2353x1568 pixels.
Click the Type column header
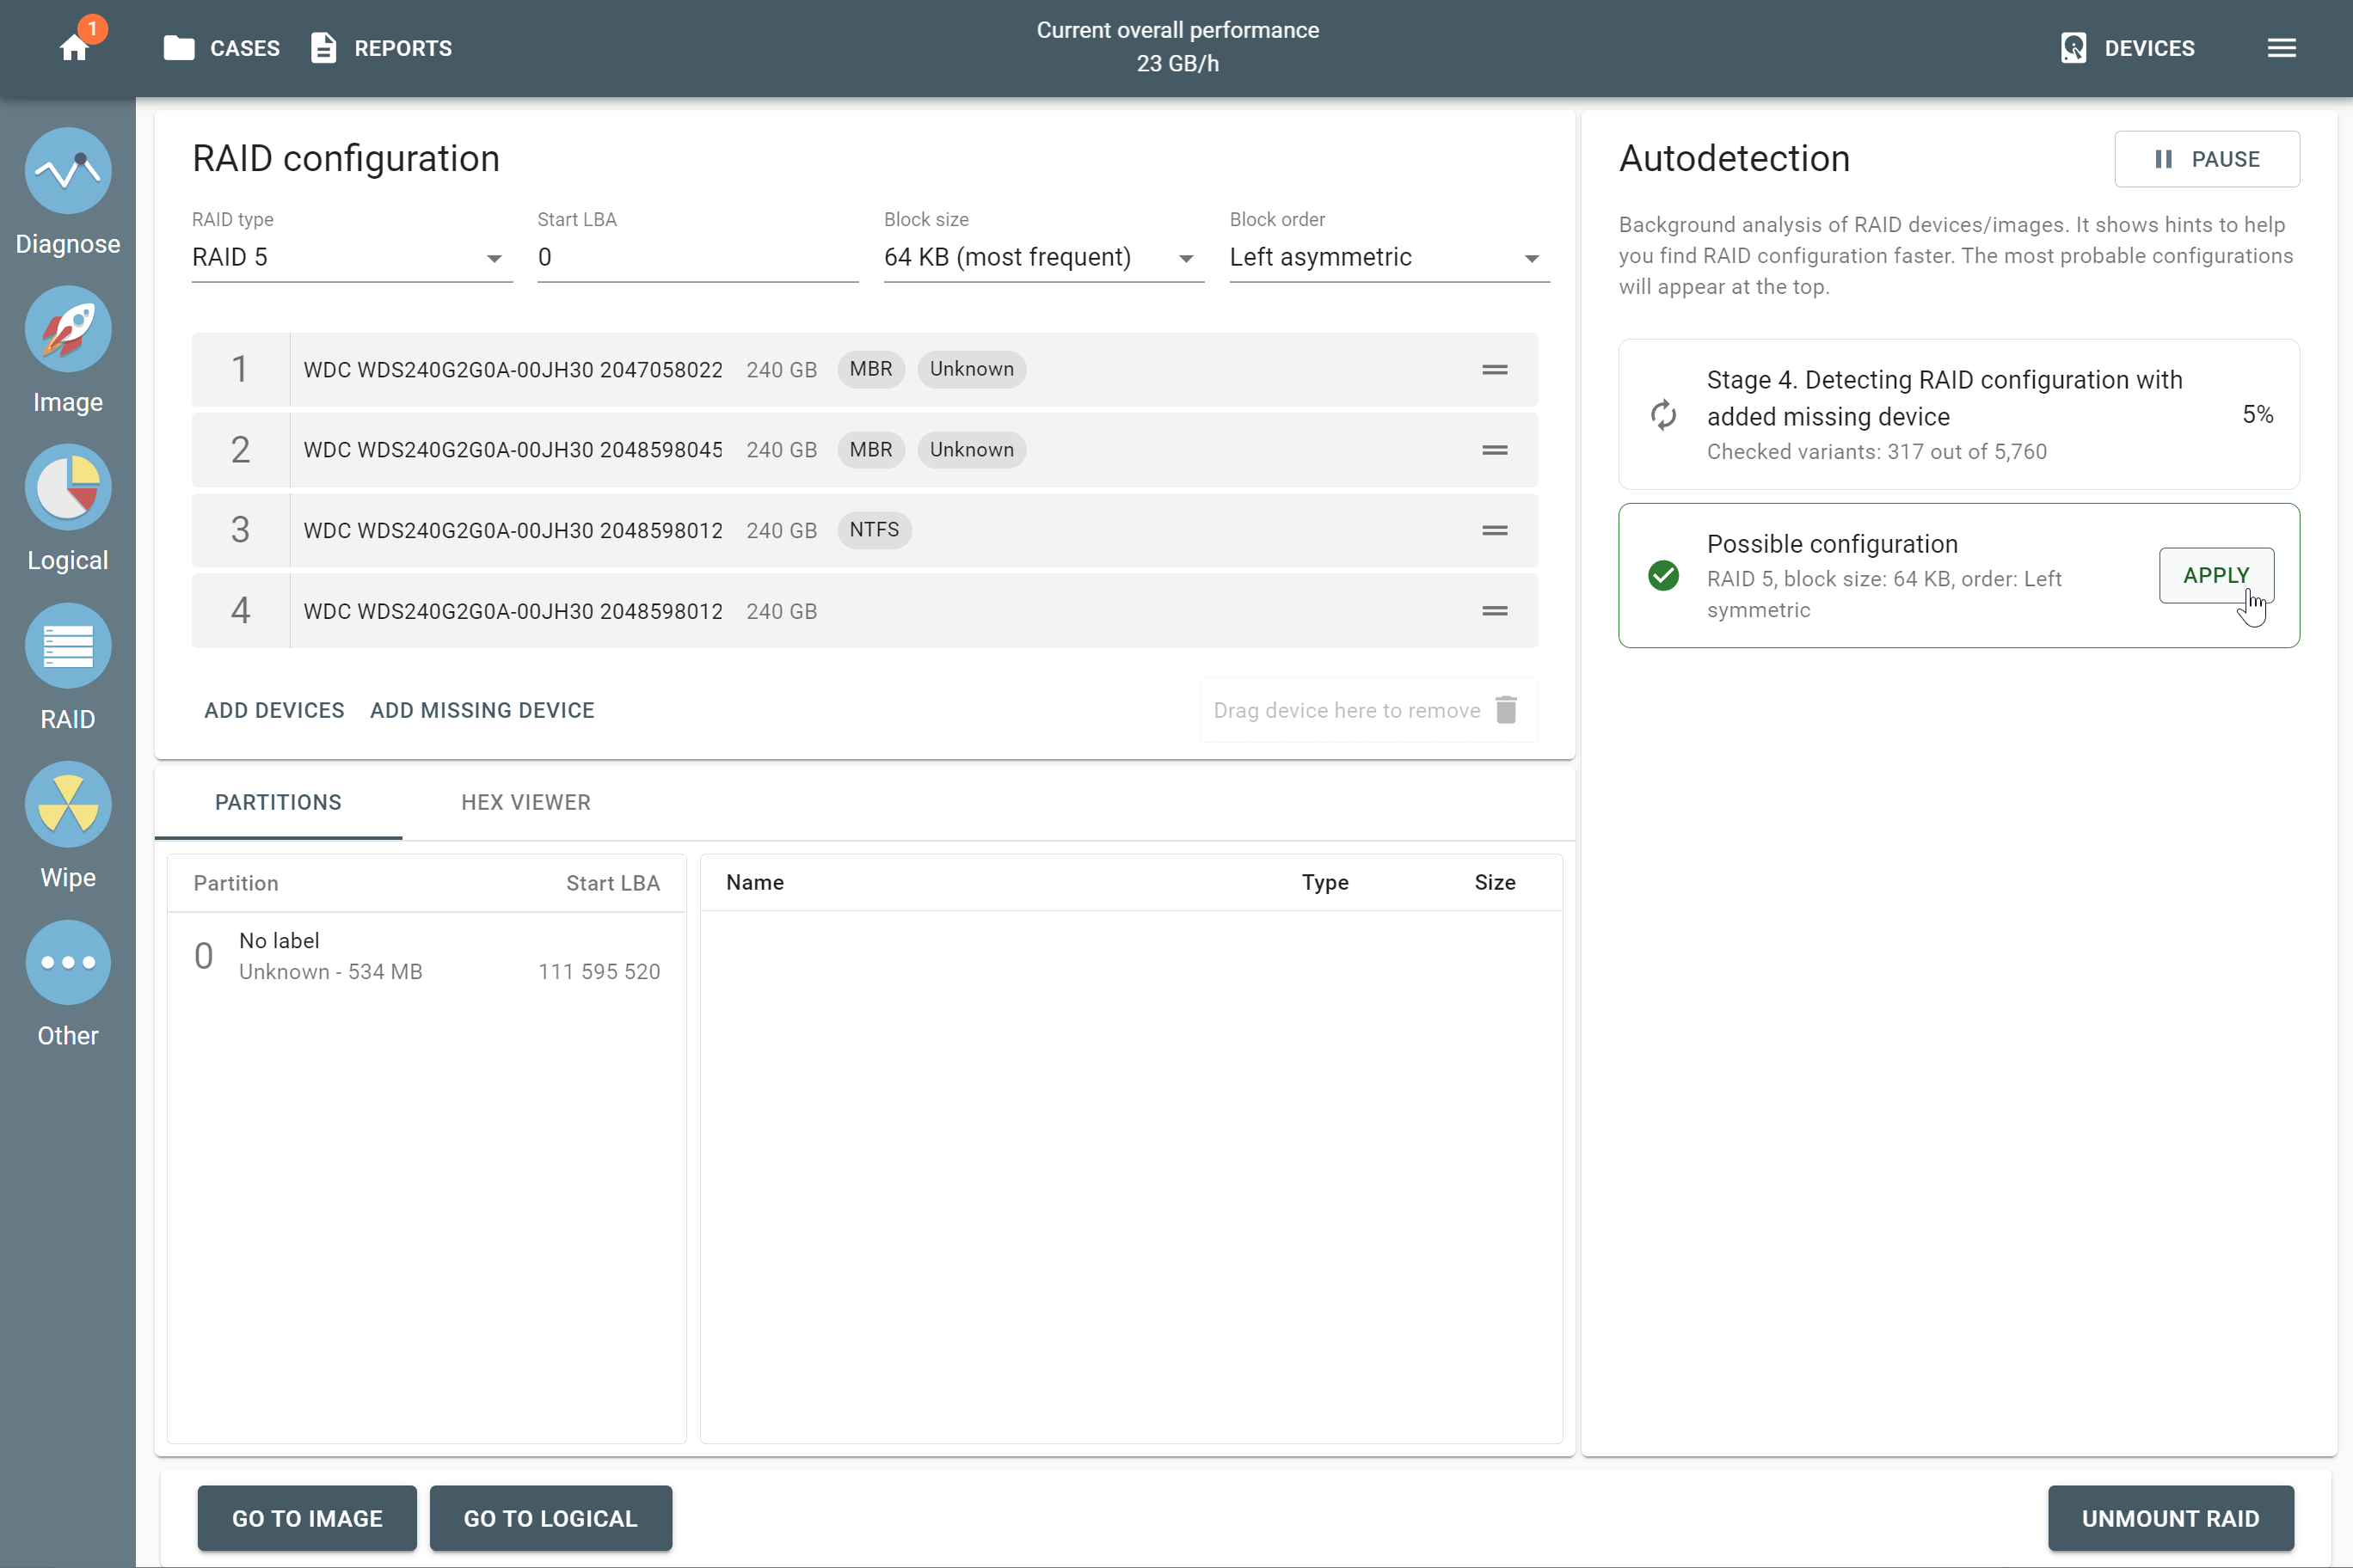(x=1324, y=882)
